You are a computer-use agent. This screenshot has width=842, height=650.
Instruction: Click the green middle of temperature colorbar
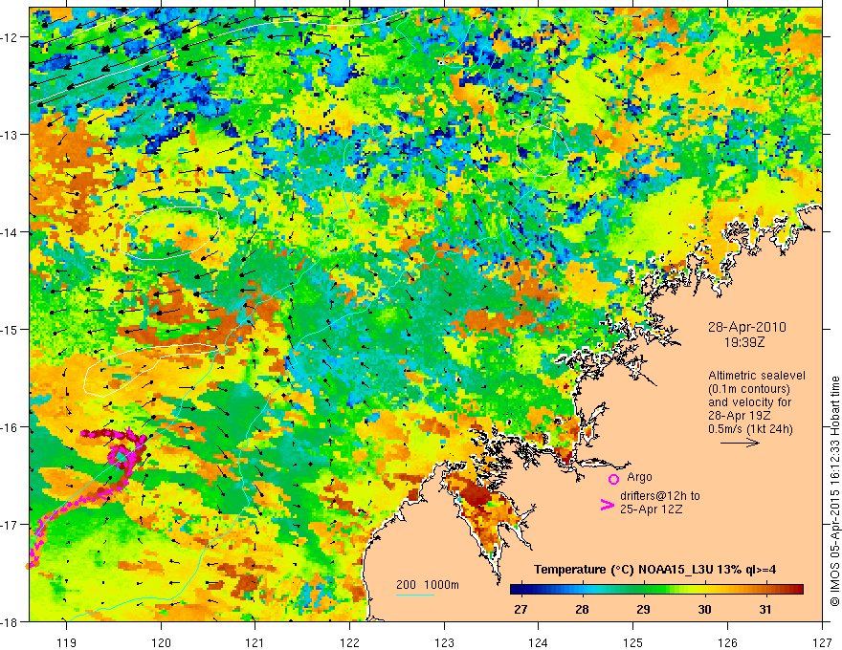[656, 590]
